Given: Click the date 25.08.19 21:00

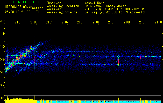Looking at the screenshot, I should point(18,12).
